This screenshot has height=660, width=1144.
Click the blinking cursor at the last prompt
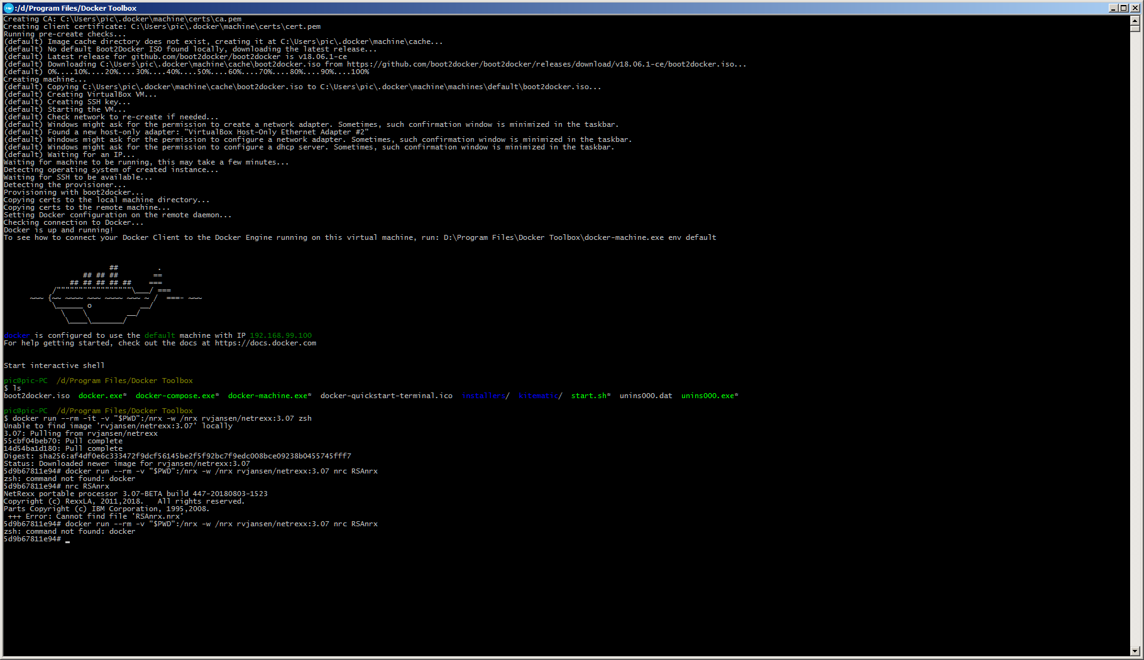tap(68, 540)
